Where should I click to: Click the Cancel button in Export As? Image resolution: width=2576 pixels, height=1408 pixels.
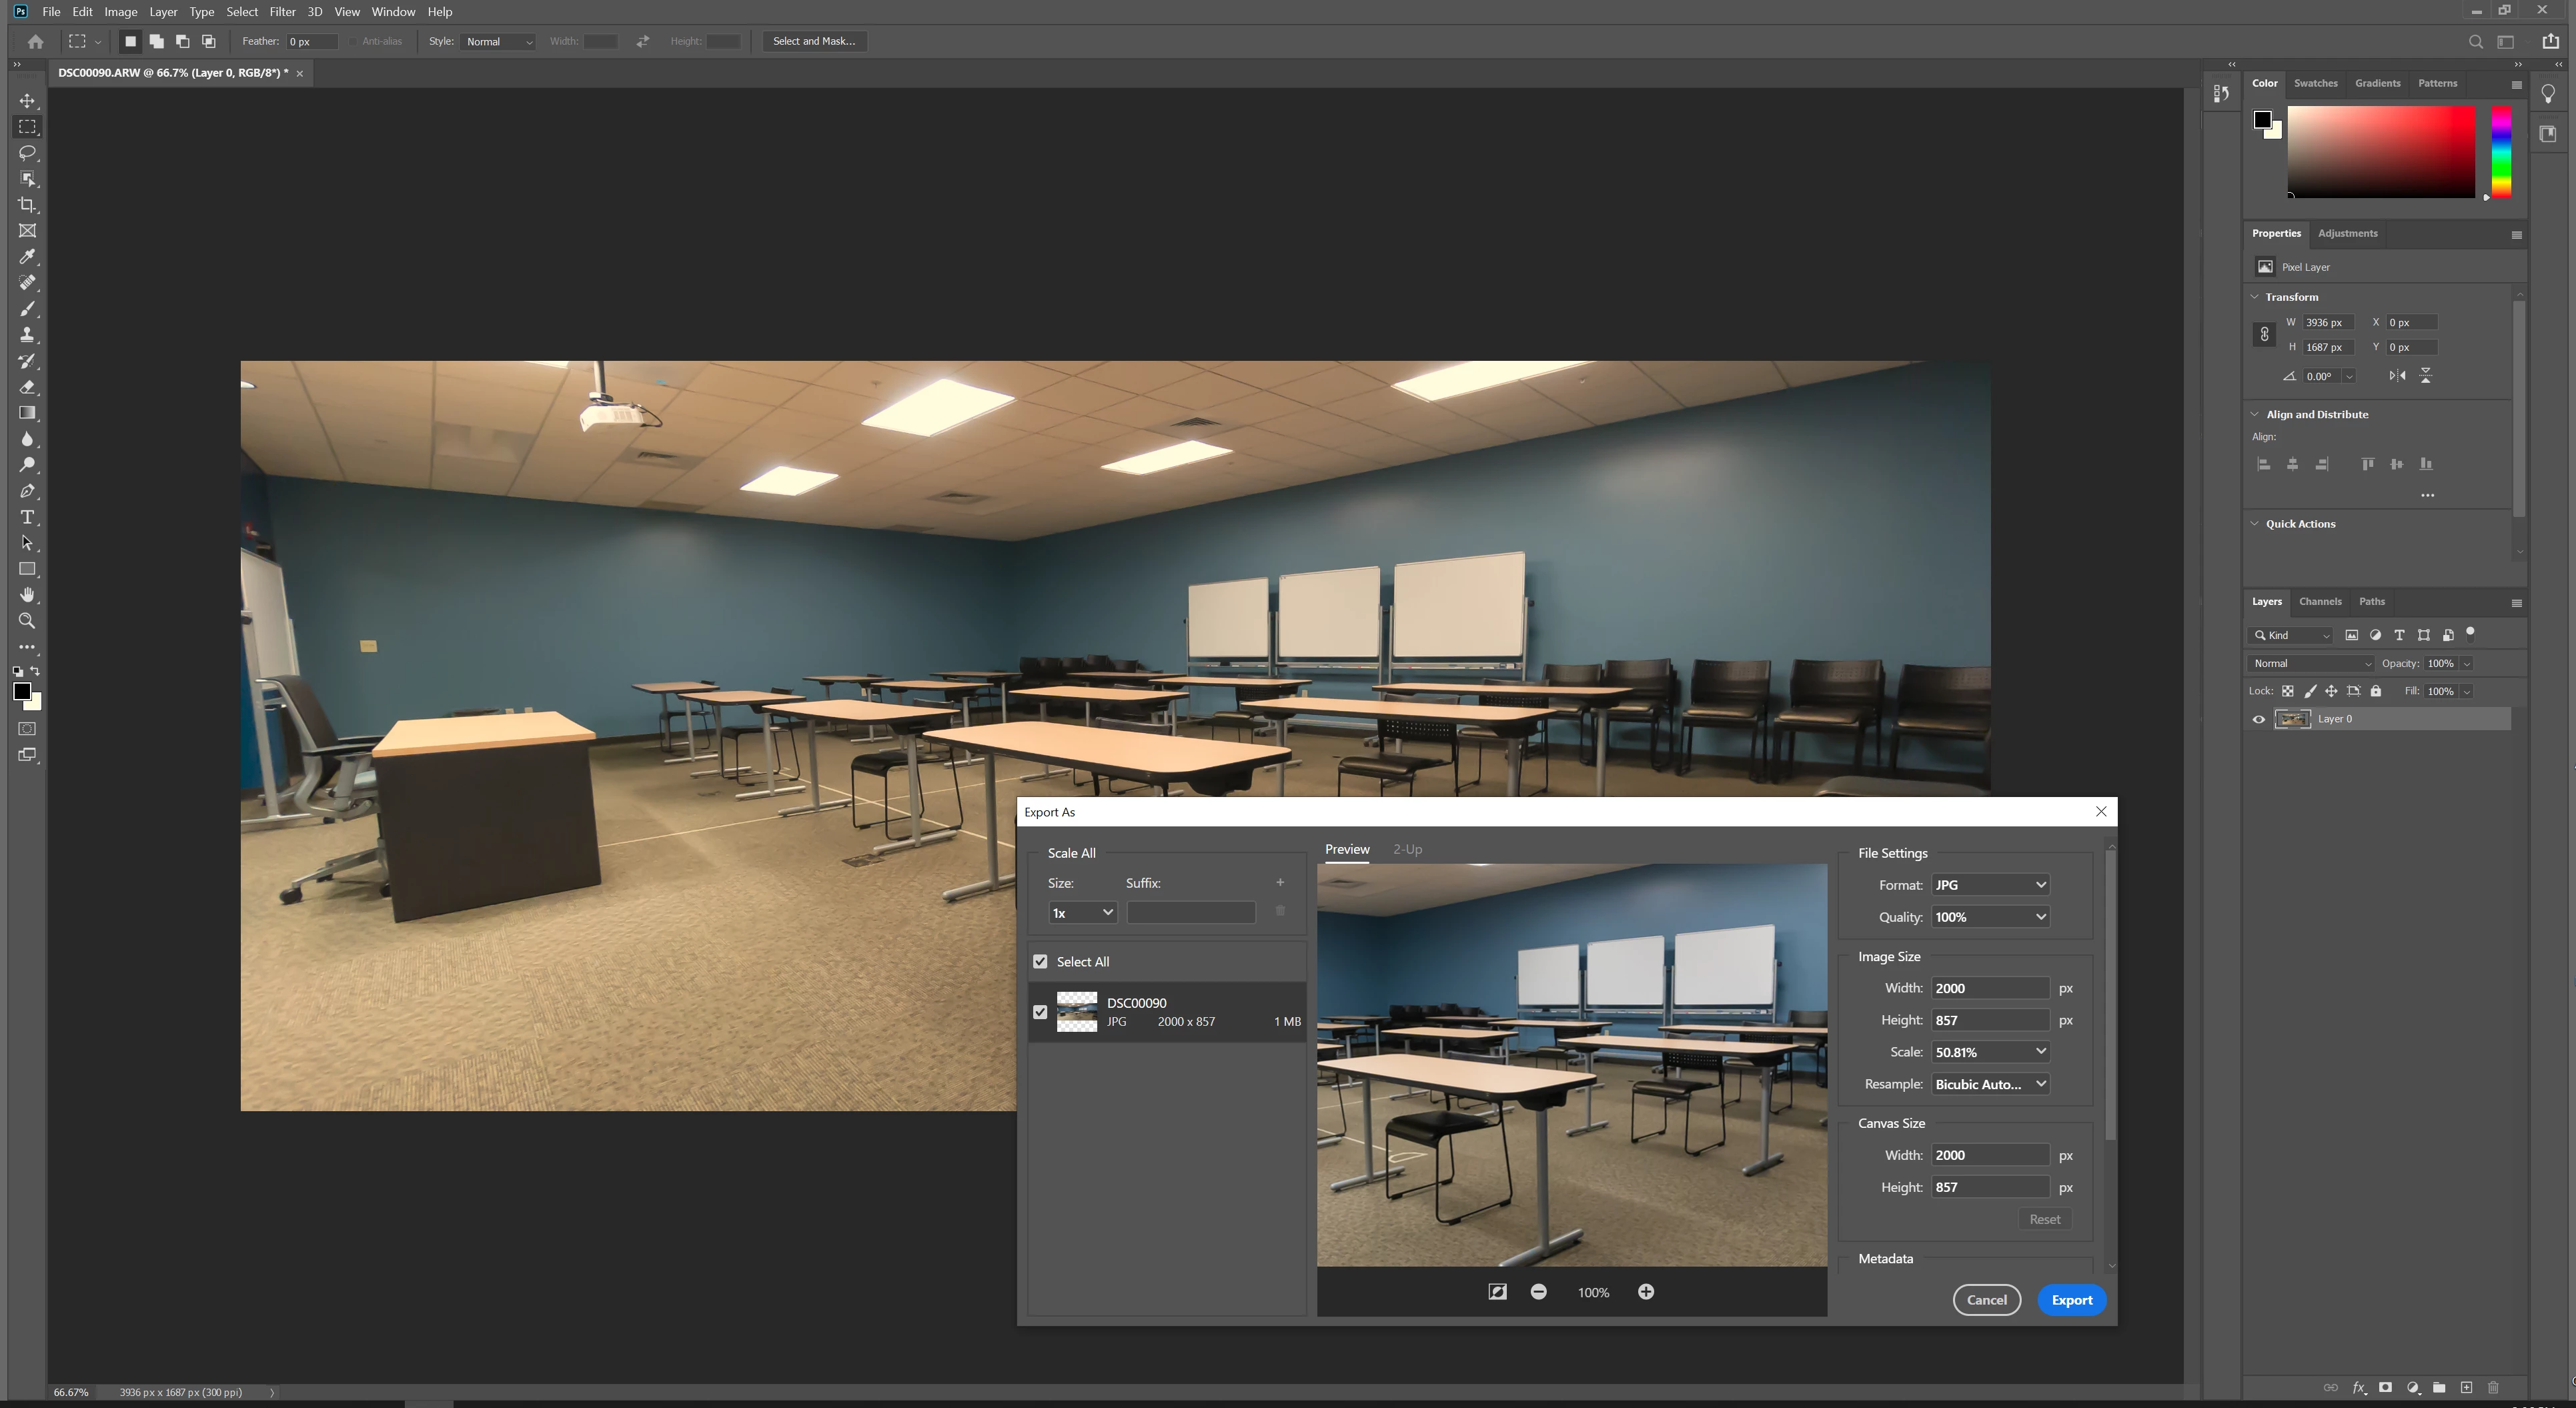(1986, 1300)
